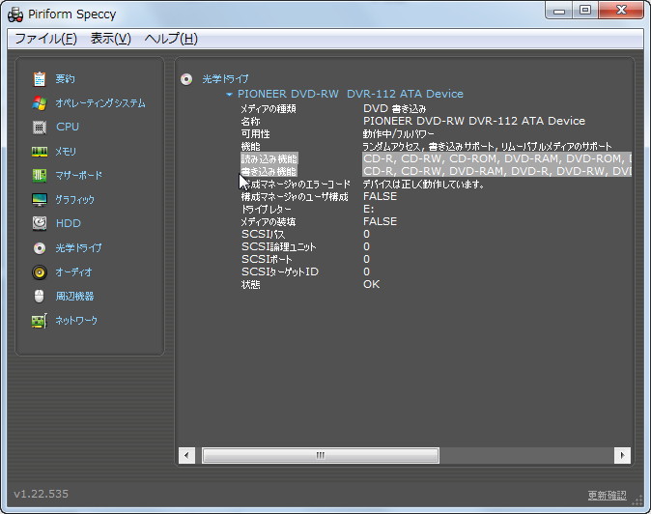Collapse the PIONEER DVD-RW device tree arrow
The height and width of the screenshot is (514, 651).
click(229, 95)
